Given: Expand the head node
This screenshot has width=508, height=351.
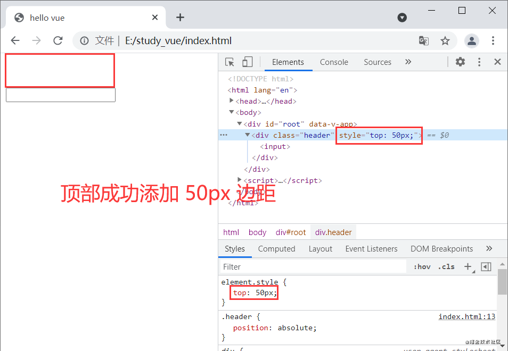Looking at the screenshot, I should 231,101.
